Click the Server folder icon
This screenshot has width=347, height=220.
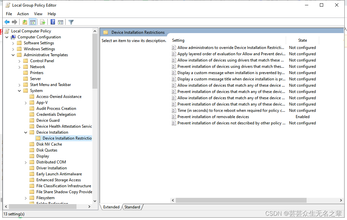tap(26, 79)
